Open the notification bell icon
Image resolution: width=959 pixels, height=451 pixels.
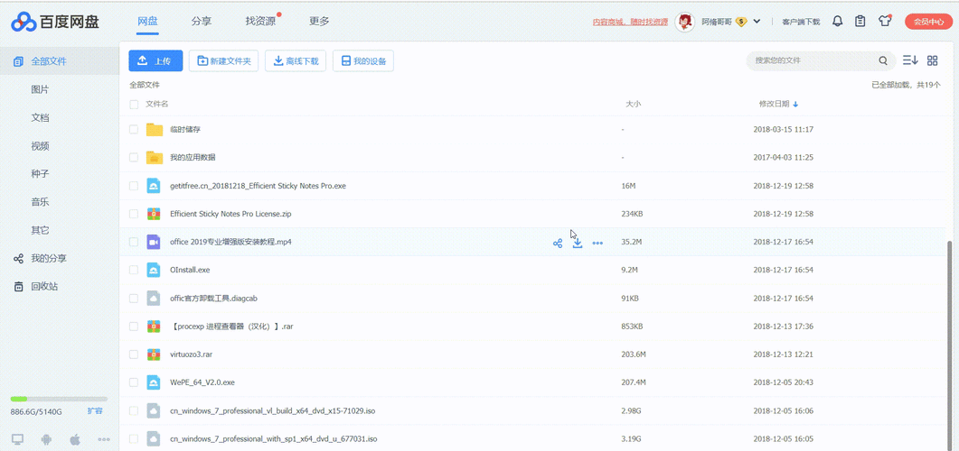[837, 22]
